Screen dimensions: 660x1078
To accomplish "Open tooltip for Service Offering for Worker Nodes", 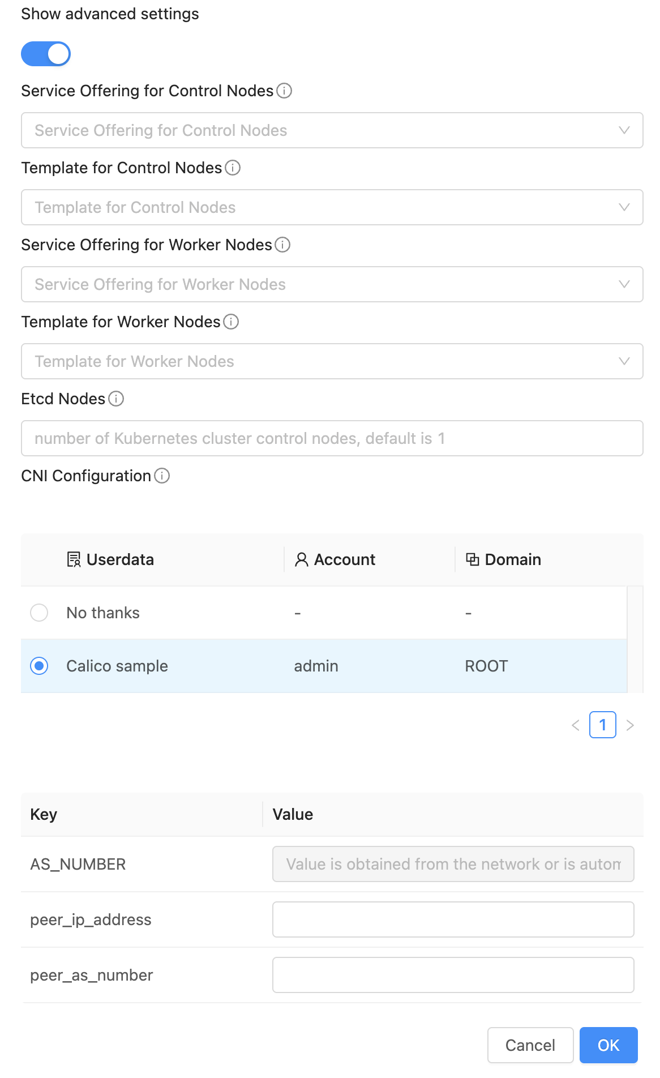I will [284, 245].
